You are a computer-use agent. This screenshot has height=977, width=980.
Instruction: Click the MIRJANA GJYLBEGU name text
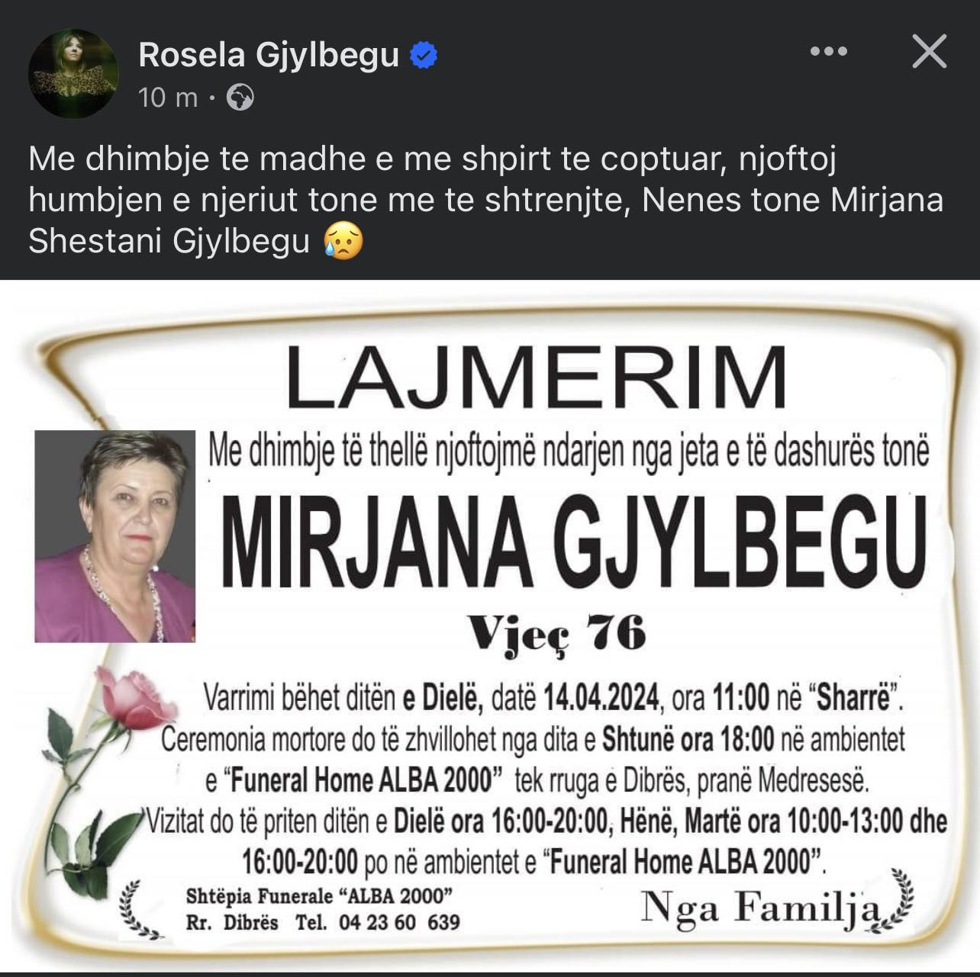(574, 543)
